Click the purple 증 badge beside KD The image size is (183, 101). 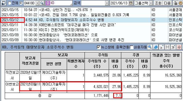(48, 3)
